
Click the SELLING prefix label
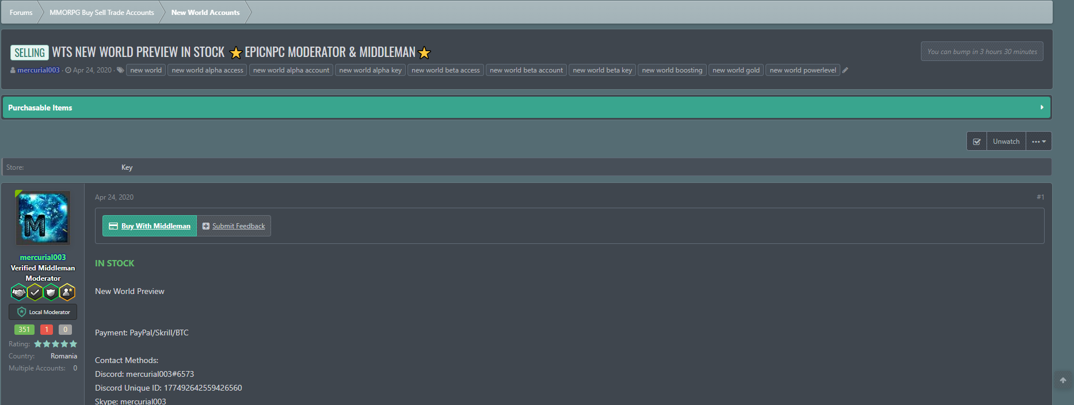click(x=29, y=53)
